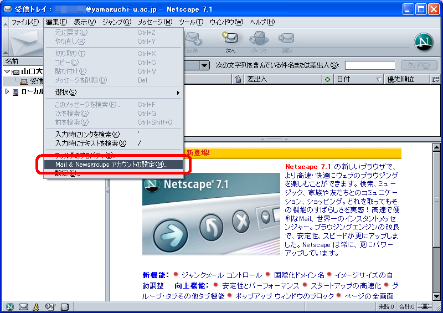Open the column picker icon
This screenshot has height=313, width=443.
tap(435, 79)
